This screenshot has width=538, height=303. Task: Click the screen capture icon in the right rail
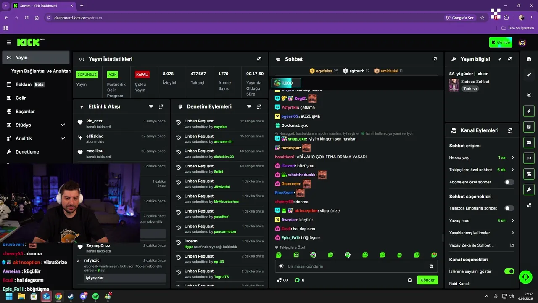point(529,96)
